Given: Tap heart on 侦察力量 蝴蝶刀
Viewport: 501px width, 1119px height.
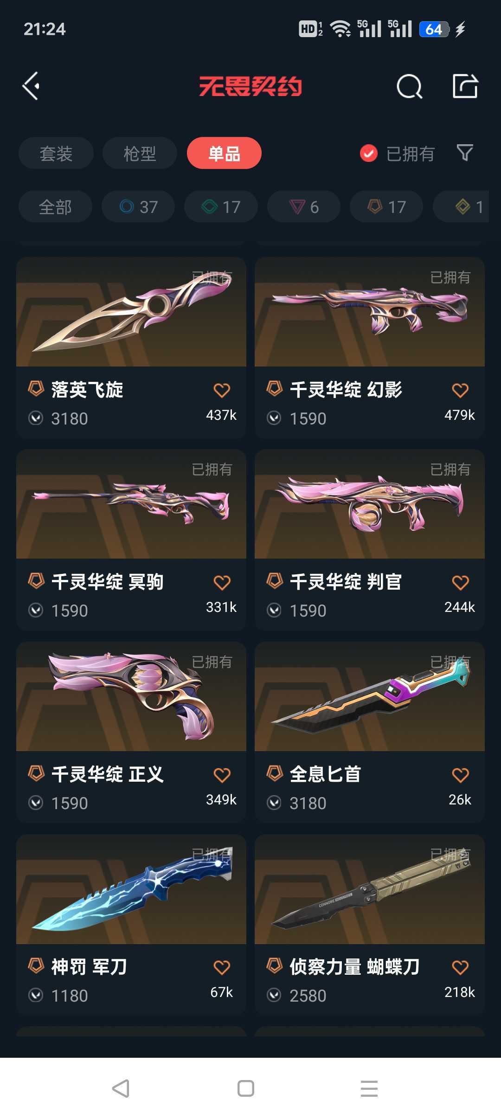Looking at the screenshot, I should tap(460, 967).
